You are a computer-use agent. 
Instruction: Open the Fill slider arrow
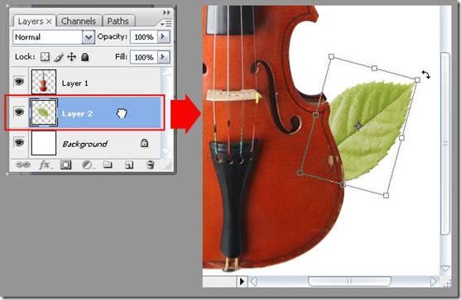point(163,57)
